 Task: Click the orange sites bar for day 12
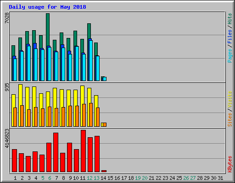click(x=91, y=115)
